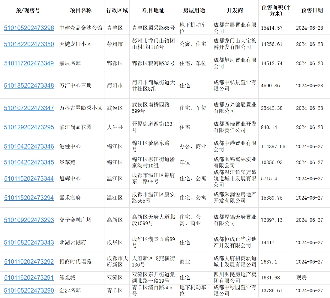This screenshot has width=330, height=298.
Task: Click the 房屋用途 column header
Action: (194, 11)
